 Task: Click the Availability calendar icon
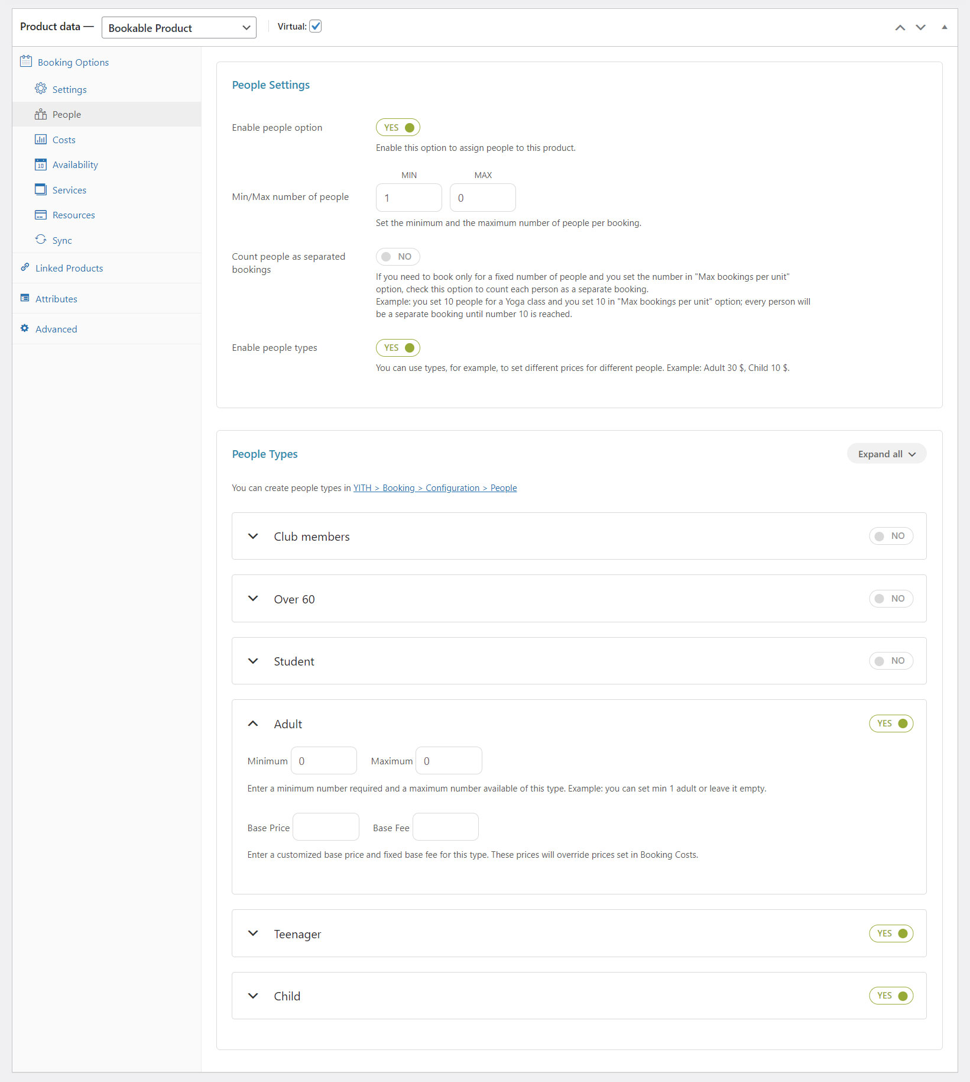[x=41, y=164]
